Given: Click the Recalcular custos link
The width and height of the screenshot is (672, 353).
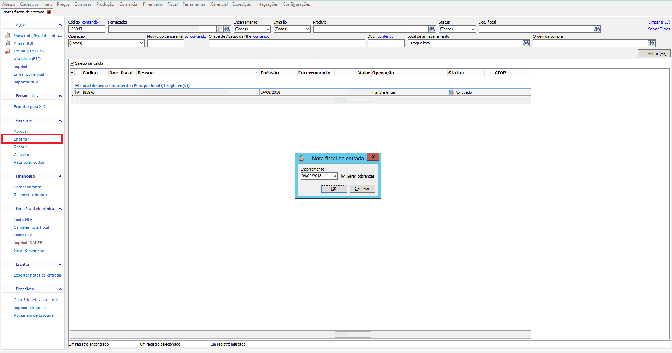Looking at the screenshot, I should click(x=29, y=162).
